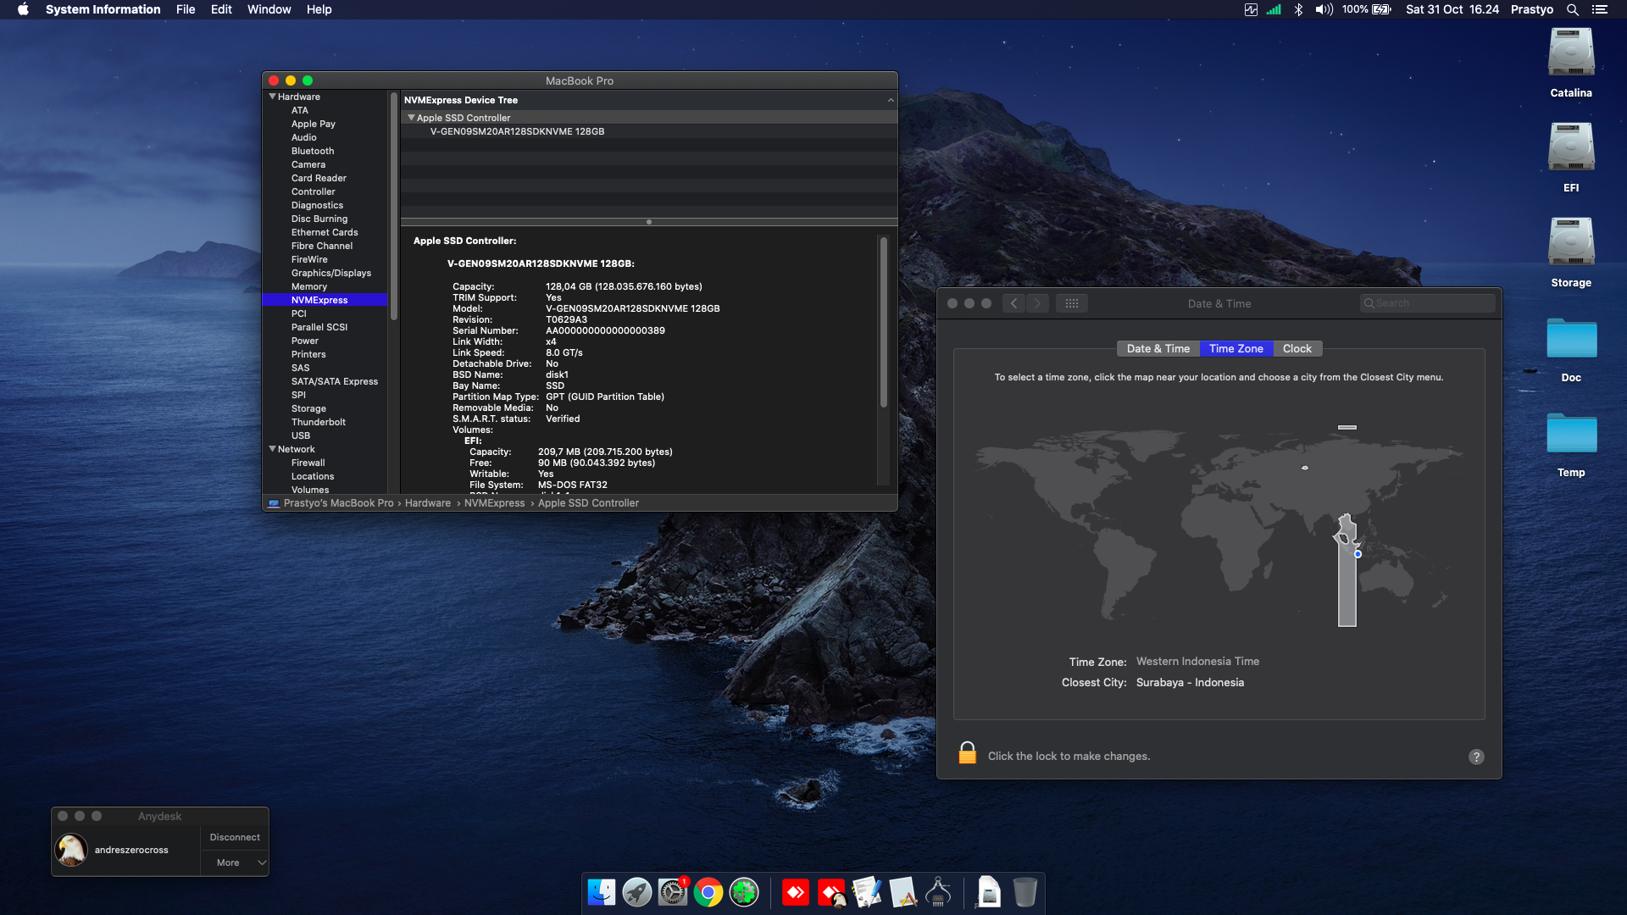Image resolution: width=1627 pixels, height=915 pixels.
Task: Open the Doc folder on desktop
Action: tap(1571, 338)
